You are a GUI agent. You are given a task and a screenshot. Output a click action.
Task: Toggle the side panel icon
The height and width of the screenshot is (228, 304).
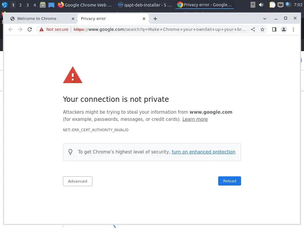274,29
